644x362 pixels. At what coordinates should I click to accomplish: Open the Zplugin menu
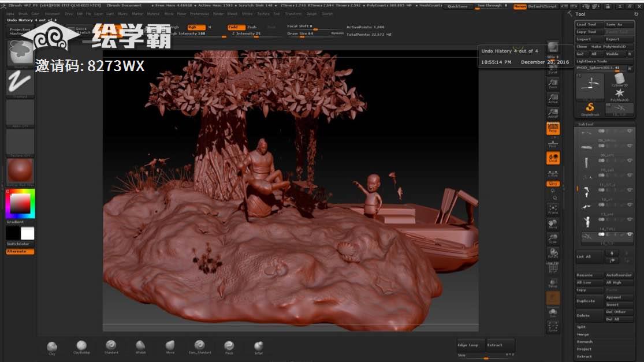pyautogui.click(x=312, y=14)
